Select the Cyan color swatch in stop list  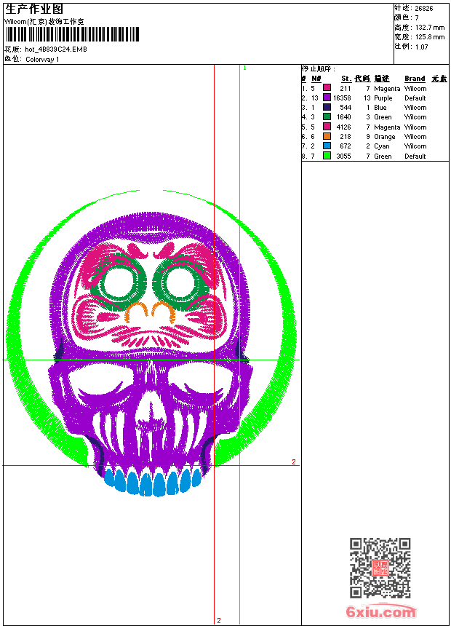[x=327, y=146]
